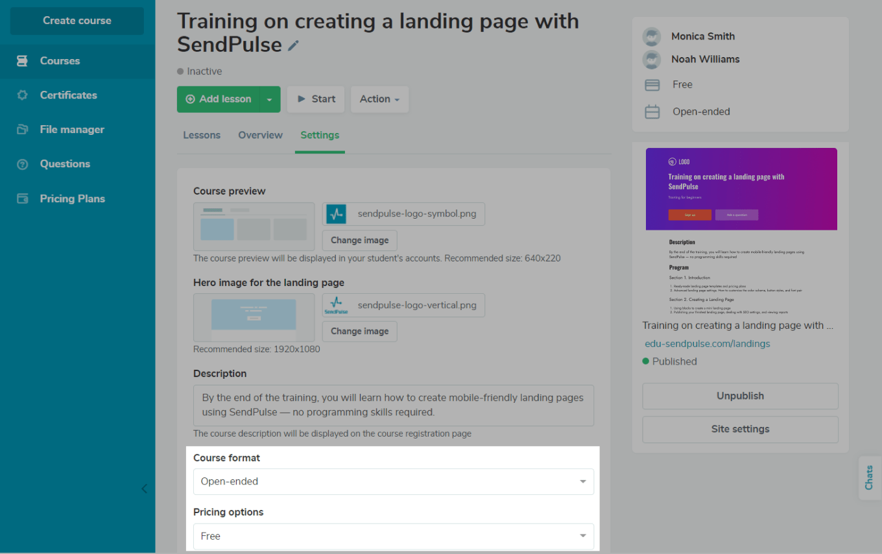
Task: Click Monica Smith's avatar icon
Action: click(651, 36)
